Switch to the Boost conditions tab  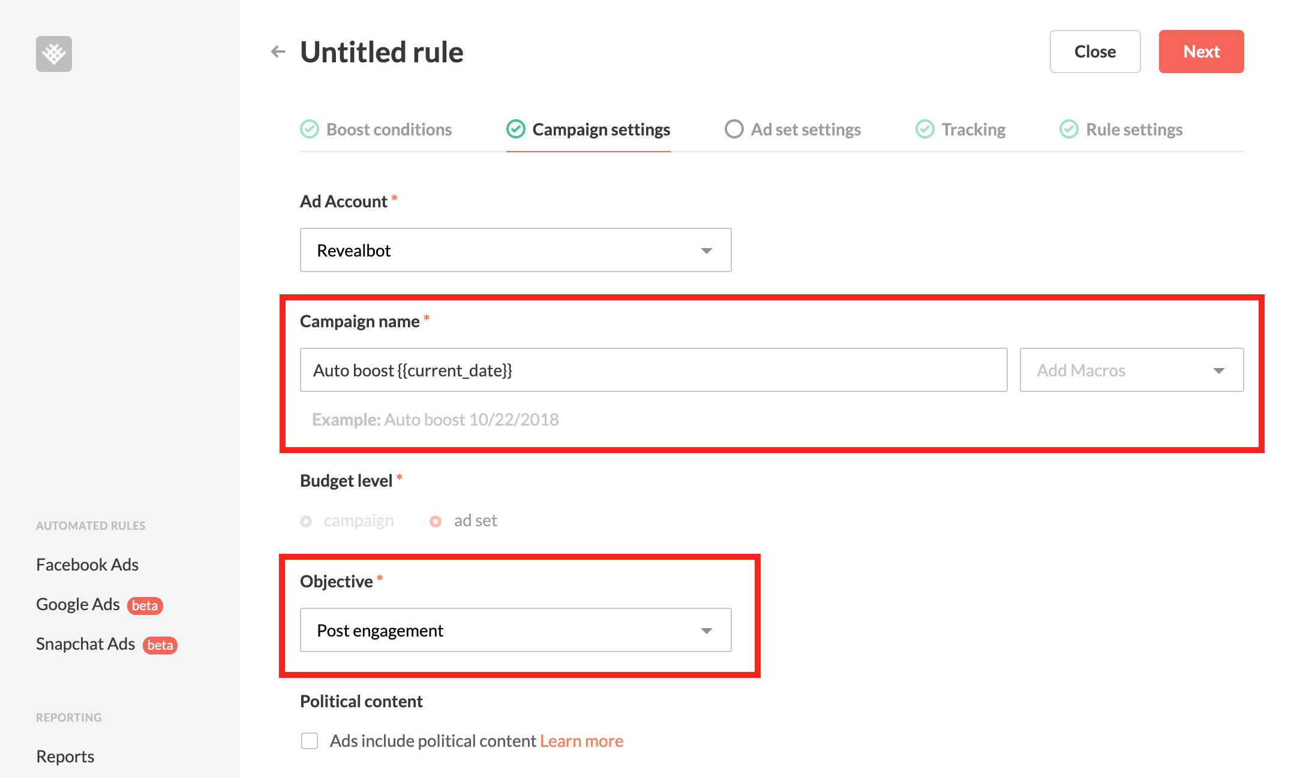click(x=376, y=129)
